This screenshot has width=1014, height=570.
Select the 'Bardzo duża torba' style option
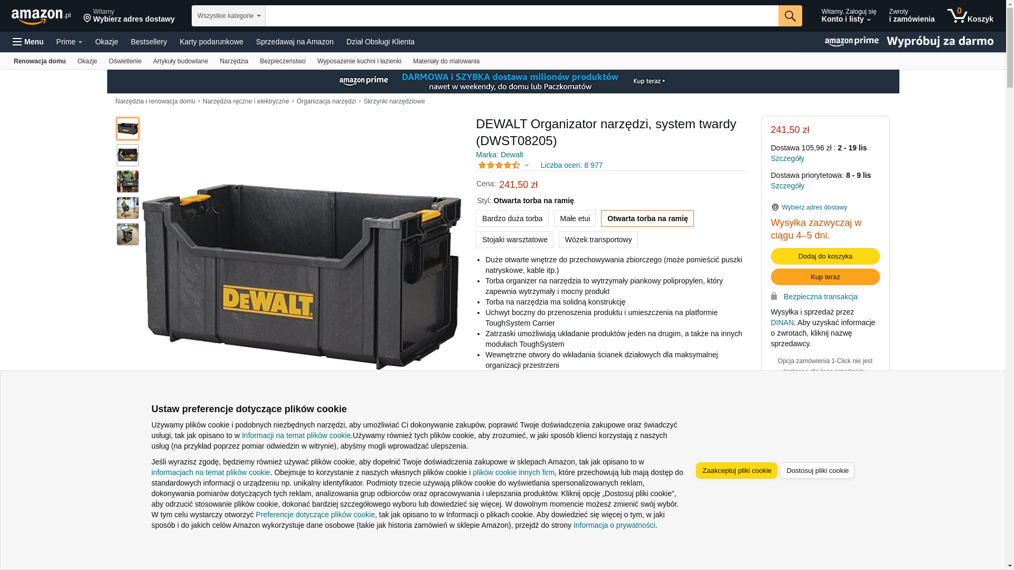point(512,218)
